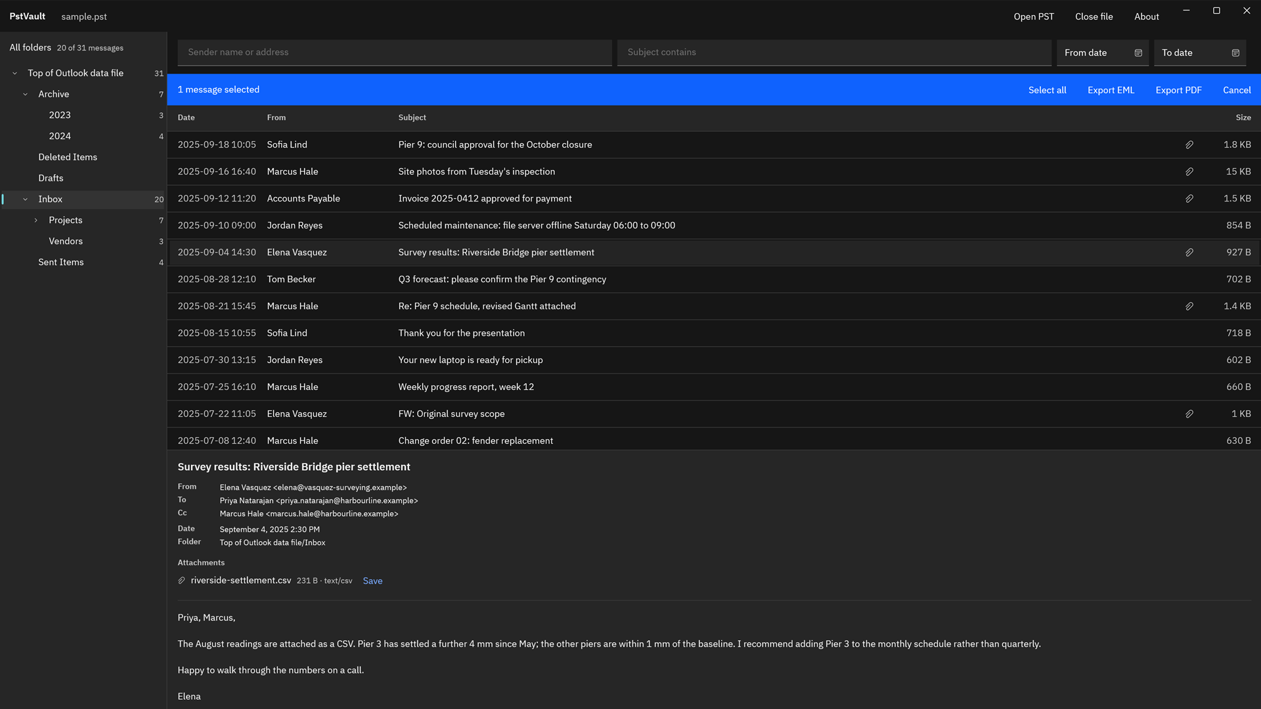Click attachment paperclip on FW: Original survey scope row
Viewport: 1261px width, 709px height.
point(1189,414)
